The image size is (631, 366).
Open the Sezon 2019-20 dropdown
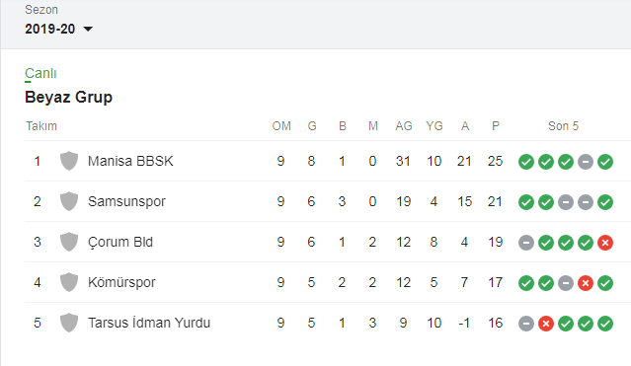click(x=58, y=29)
